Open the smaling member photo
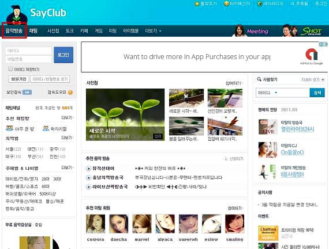 point(234,224)
